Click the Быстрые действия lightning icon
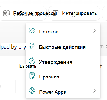Viewport: 107px width, 100px height. 32,46
